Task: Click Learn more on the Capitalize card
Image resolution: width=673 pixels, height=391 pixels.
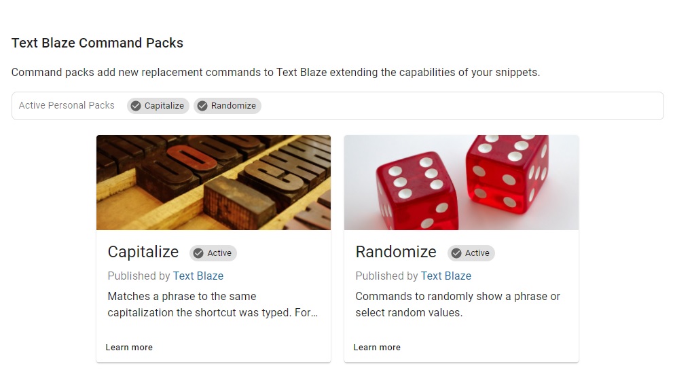Action: point(129,348)
